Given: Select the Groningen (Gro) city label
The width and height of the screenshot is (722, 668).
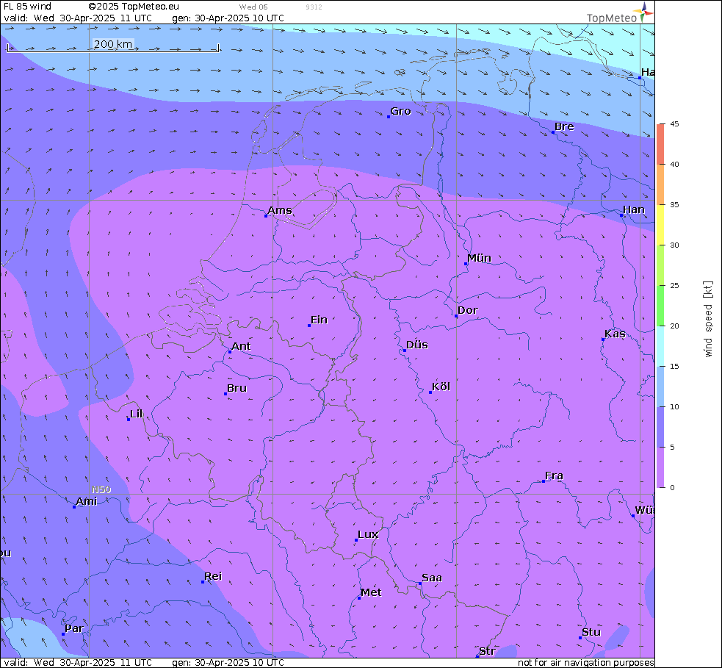Looking at the screenshot, I should [x=400, y=111].
